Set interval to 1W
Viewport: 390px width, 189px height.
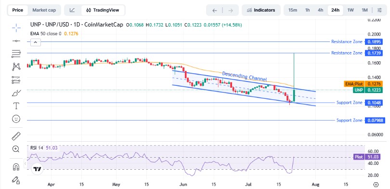pos(351,10)
